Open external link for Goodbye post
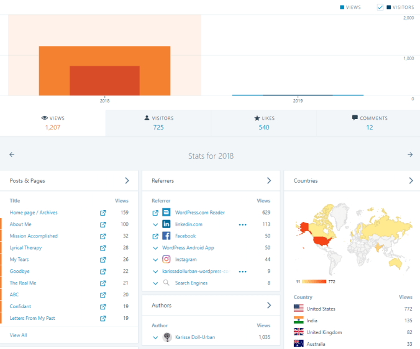Screen dimensions: 420x349 click(103, 272)
